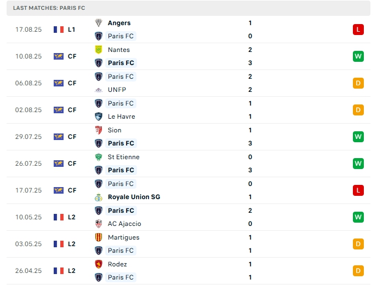Open the Royale Union SG team link
The height and width of the screenshot is (285, 377).
coord(134,197)
